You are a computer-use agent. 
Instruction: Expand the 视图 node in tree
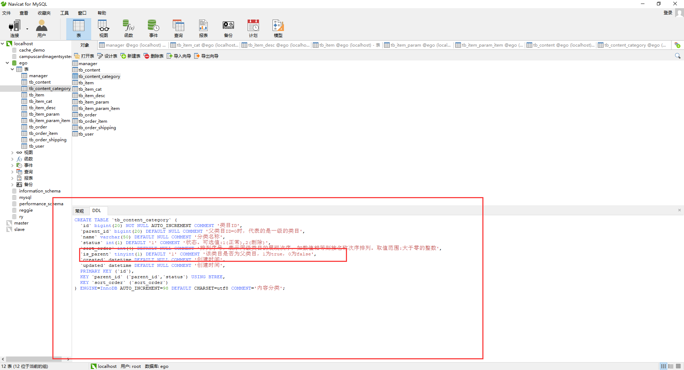point(12,153)
